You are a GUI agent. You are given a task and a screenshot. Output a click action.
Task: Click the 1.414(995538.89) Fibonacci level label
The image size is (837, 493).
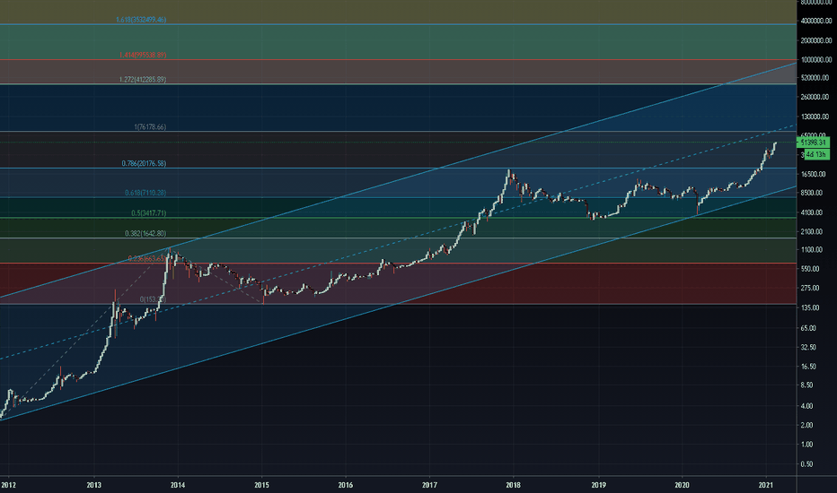[x=143, y=55]
